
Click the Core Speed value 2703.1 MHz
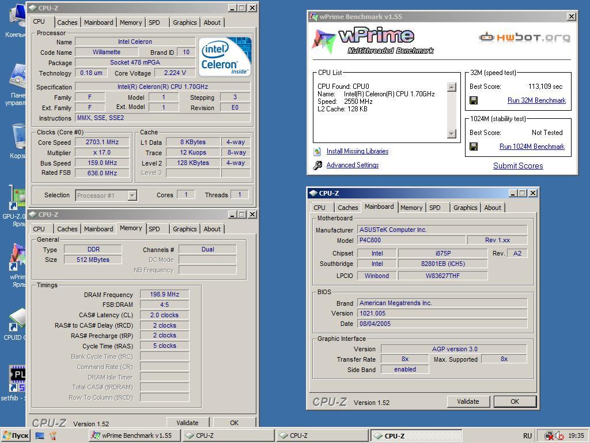tap(102, 142)
